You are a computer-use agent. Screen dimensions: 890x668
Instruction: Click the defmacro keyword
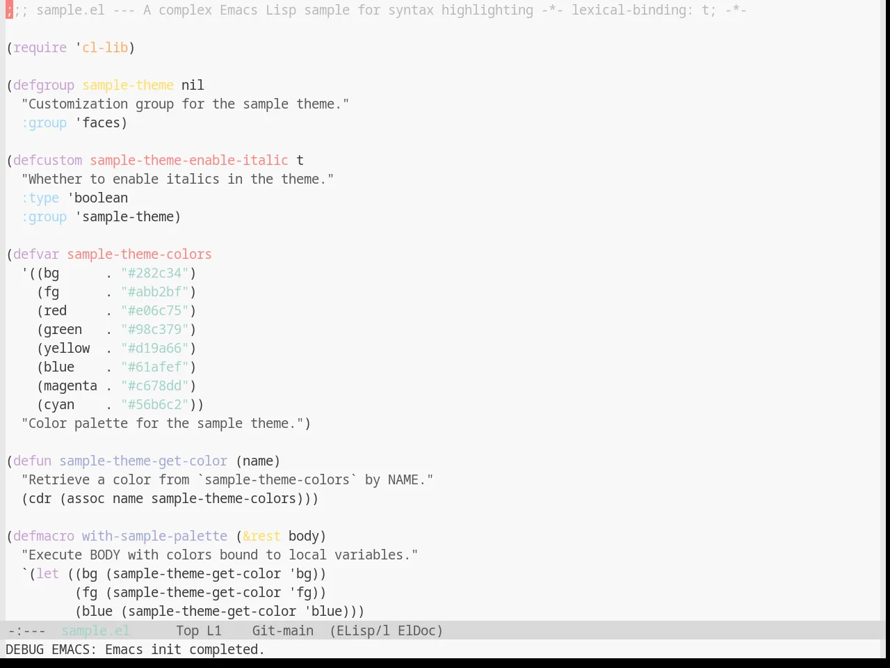pyautogui.click(x=44, y=536)
